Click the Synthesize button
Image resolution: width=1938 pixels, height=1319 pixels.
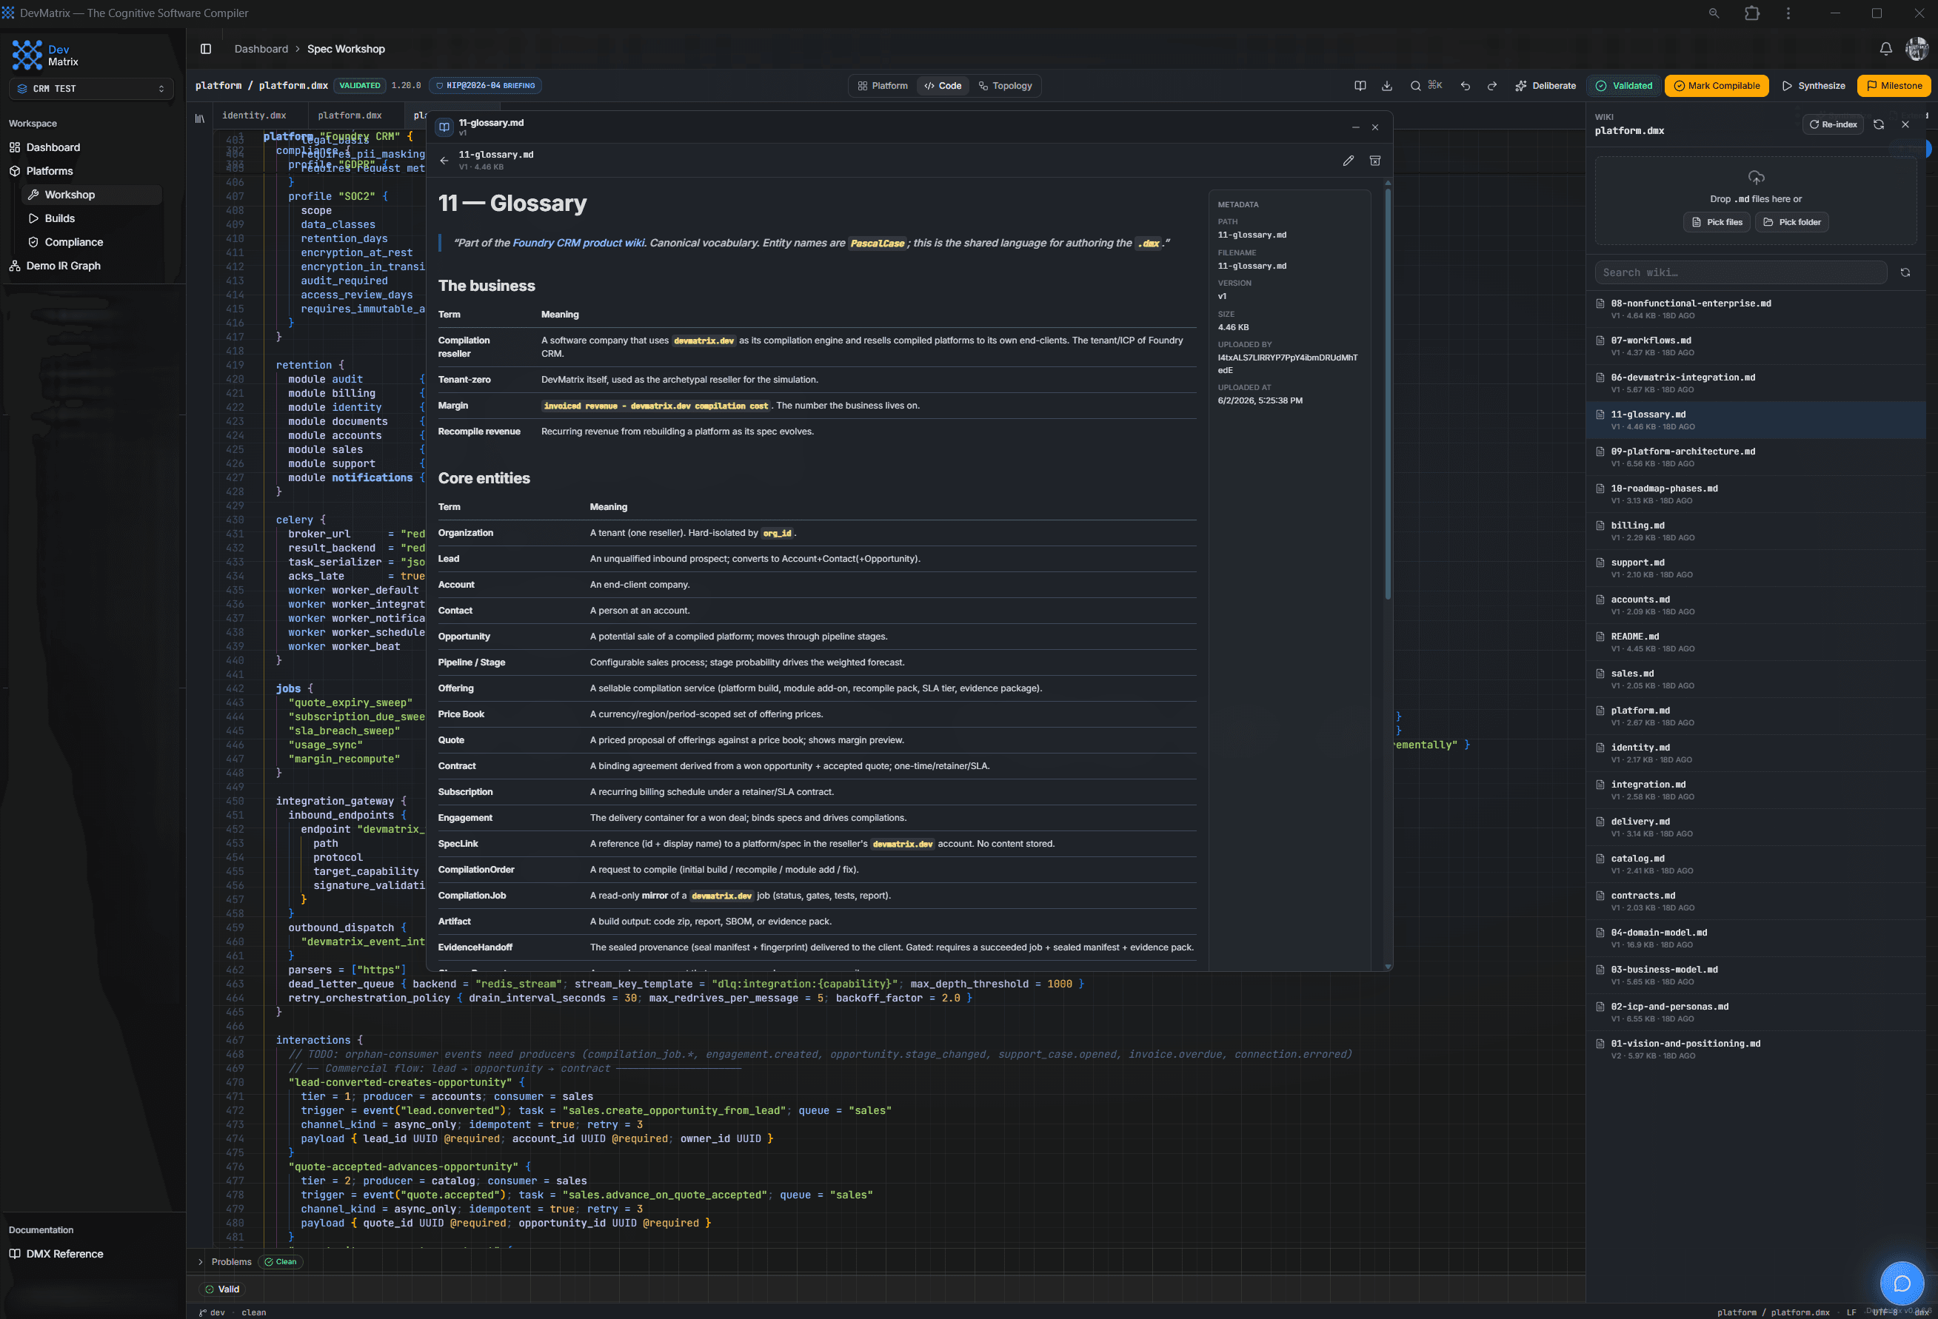(x=1813, y=86)
